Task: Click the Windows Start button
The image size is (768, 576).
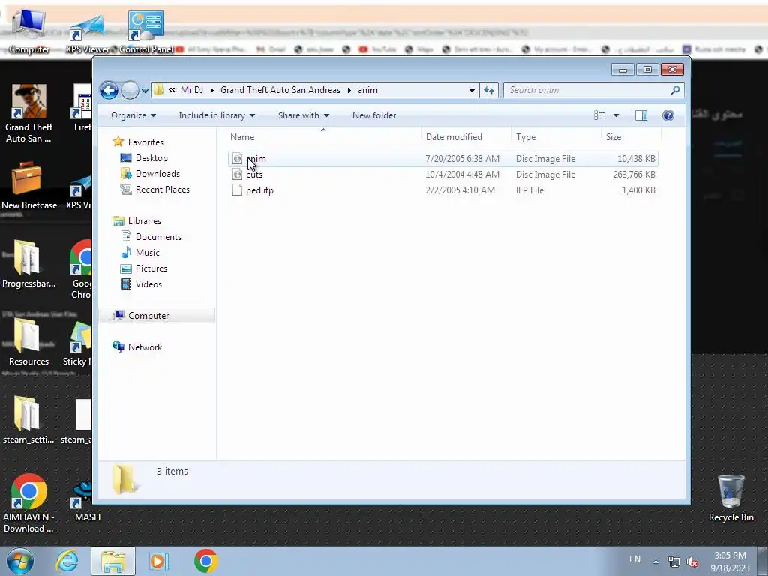Action: (x=20, y=561)
